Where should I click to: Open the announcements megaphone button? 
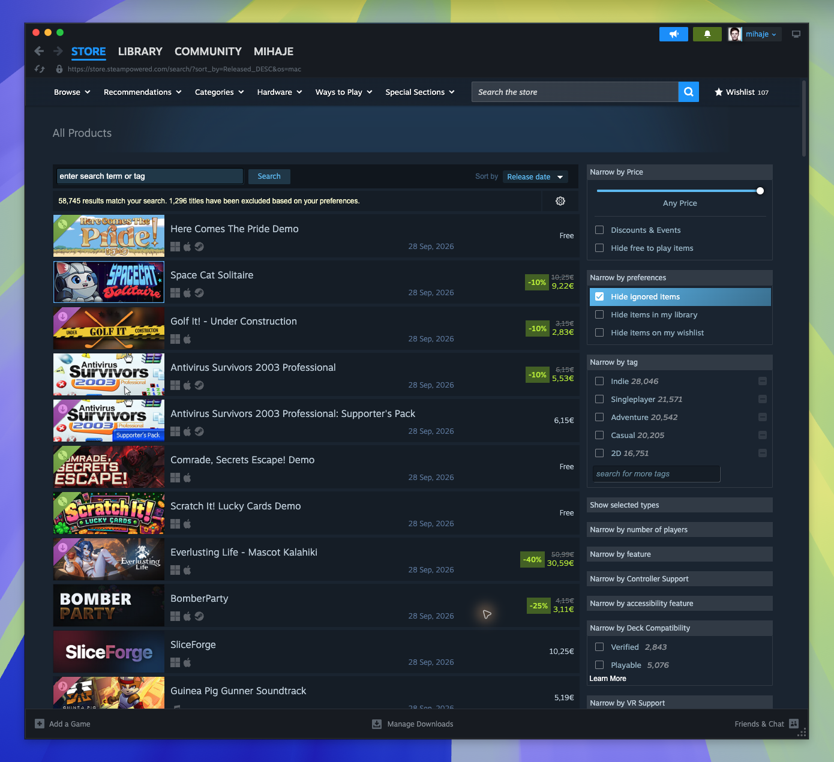pyautogui.click(x=674, y=34)
